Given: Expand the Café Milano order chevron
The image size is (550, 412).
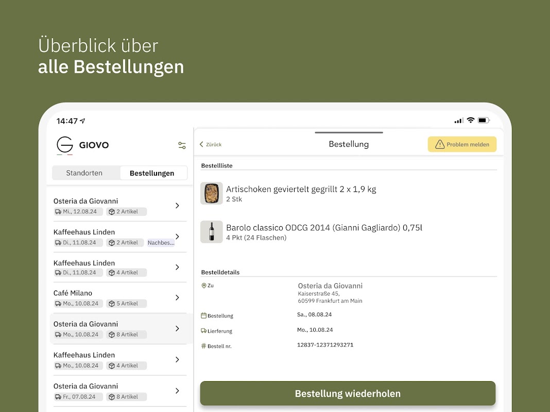Looking at the screenshot, I should pyautogui.click(x=177, y=298).
